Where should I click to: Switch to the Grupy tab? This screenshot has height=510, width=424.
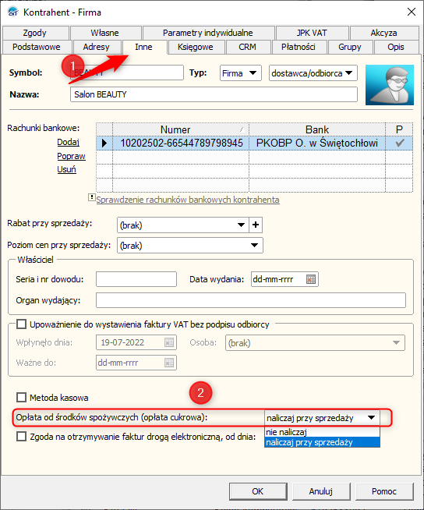tap(349, 47)
